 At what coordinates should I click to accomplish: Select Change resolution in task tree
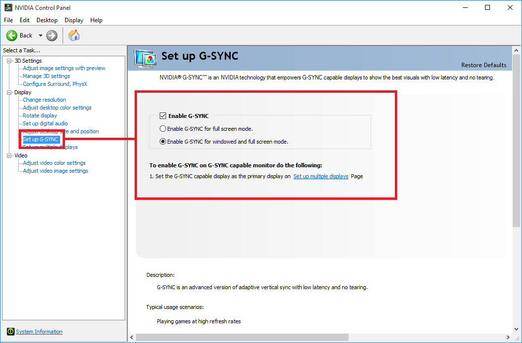point(44,100)
